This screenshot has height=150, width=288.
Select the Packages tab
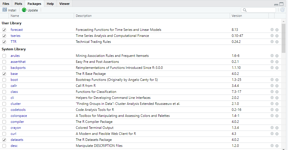click(34, 4)
